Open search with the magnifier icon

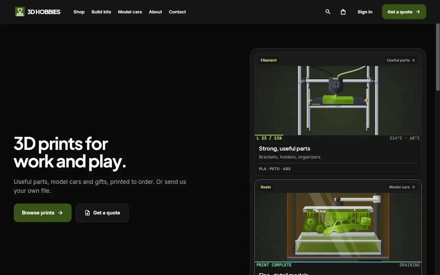pos(328,12)
